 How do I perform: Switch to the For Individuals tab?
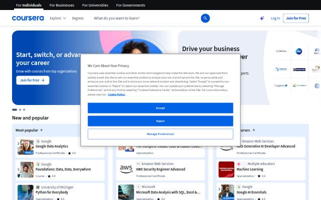tap(29, 5)
